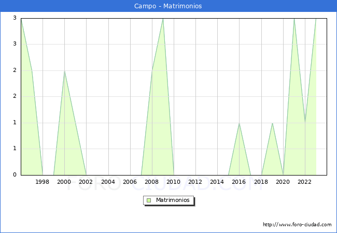Click the 0 value on y-axis
Screen dimensions: 337x233
(15, 175)
